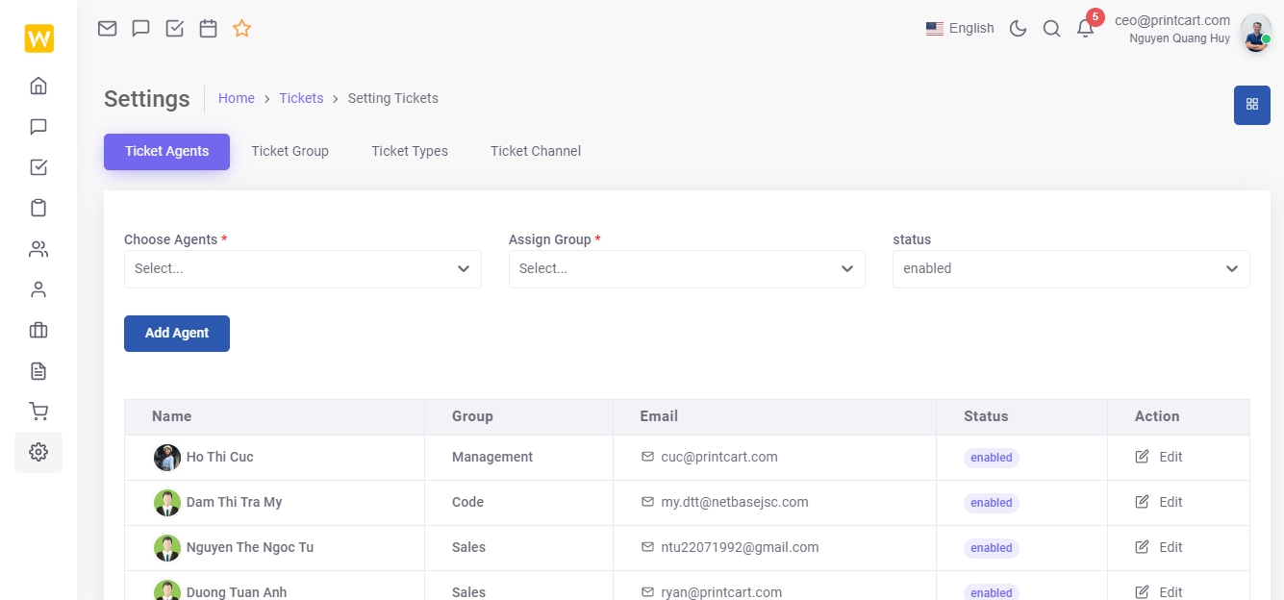
Task: Open user profile avatar menu
Action: (x=1255, y=34)
